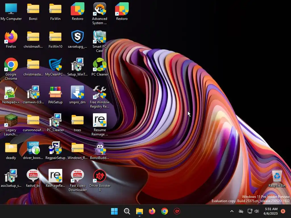Expand the hidden system tray icons
Viewport: 291px width, 218px height.
232,211
